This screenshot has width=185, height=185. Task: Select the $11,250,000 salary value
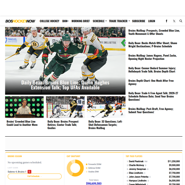click(174, 161)
